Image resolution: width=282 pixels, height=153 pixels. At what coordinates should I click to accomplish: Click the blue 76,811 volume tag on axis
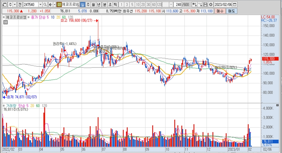270,142
